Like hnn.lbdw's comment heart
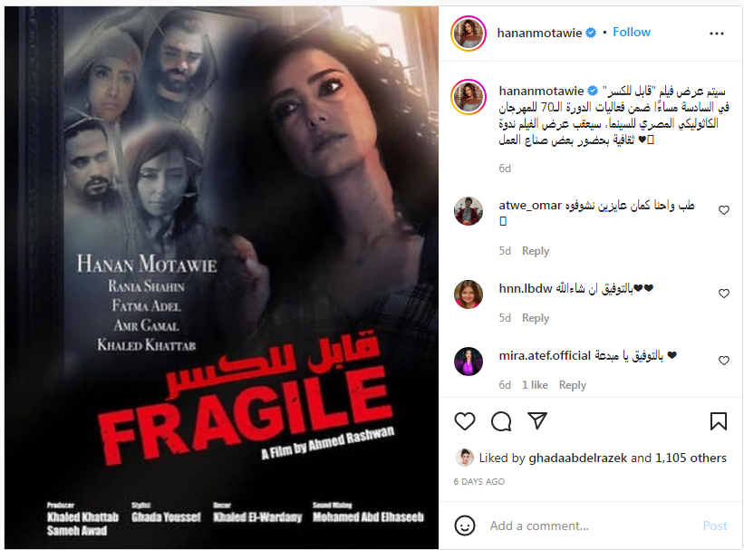 pos(723,294)
